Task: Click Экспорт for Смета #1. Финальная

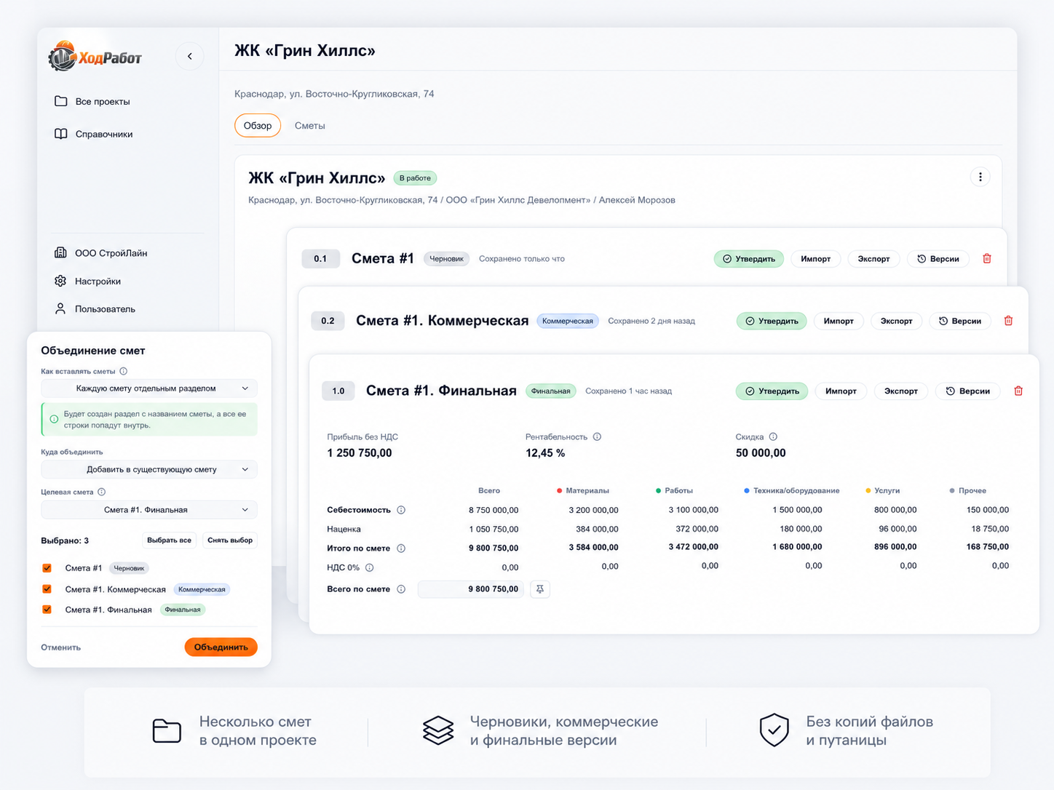Action: point(901,391)
